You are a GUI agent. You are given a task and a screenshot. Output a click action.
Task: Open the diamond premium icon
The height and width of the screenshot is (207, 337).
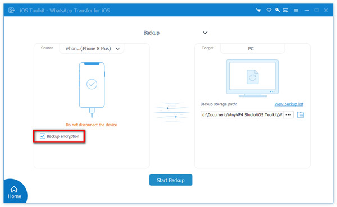tap(268, 10)
